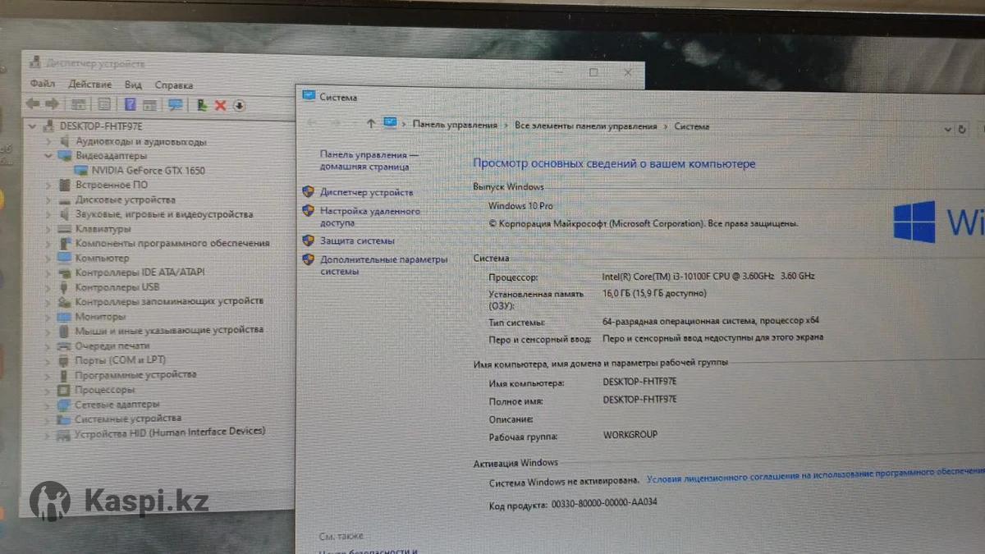Image resolution: width=985 pixels, height=554 pixels.
Task: Select the NVIDIA GeForce GTX 1650 entry
Action: click(148, 170)
